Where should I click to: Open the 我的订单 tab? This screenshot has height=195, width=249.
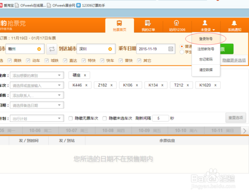(x=148, y=25)
